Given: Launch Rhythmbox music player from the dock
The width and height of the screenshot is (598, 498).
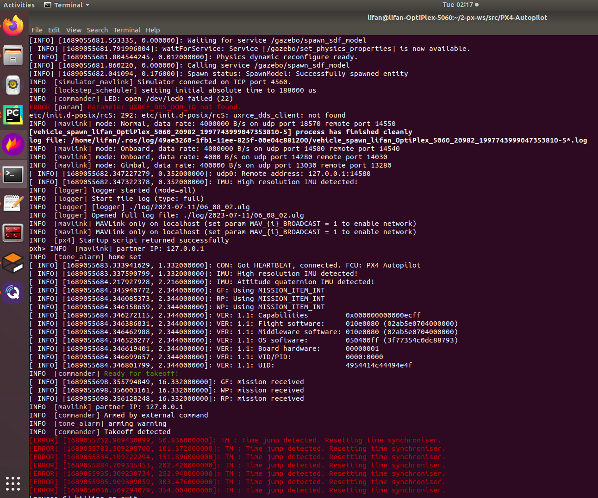Looking at the screenshot, I should click(x=12, y=85).
